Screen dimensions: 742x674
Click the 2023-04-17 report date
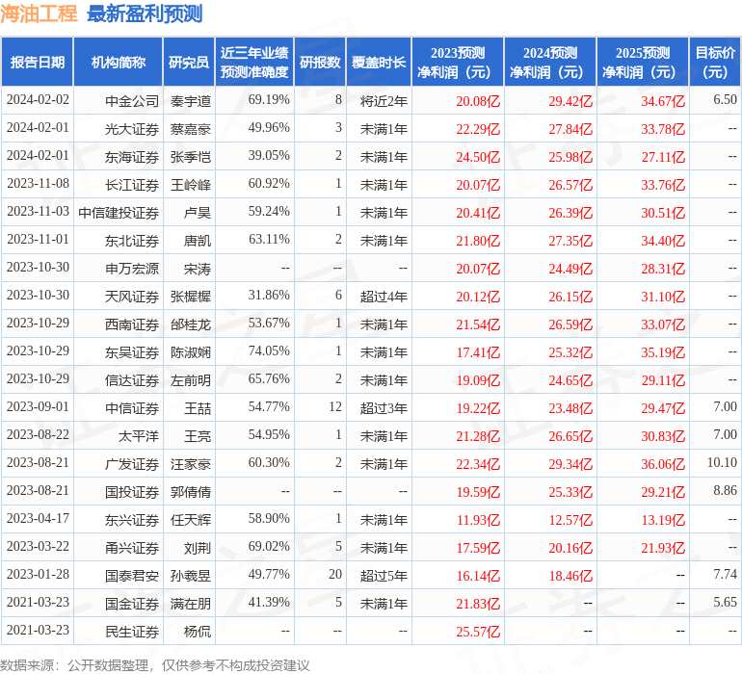pyautogui.click(x=38, y=518)
